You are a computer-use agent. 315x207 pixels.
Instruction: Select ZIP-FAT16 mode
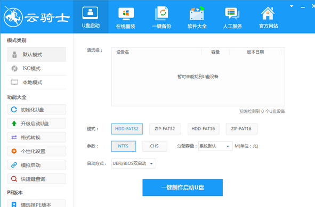(241, 129)
